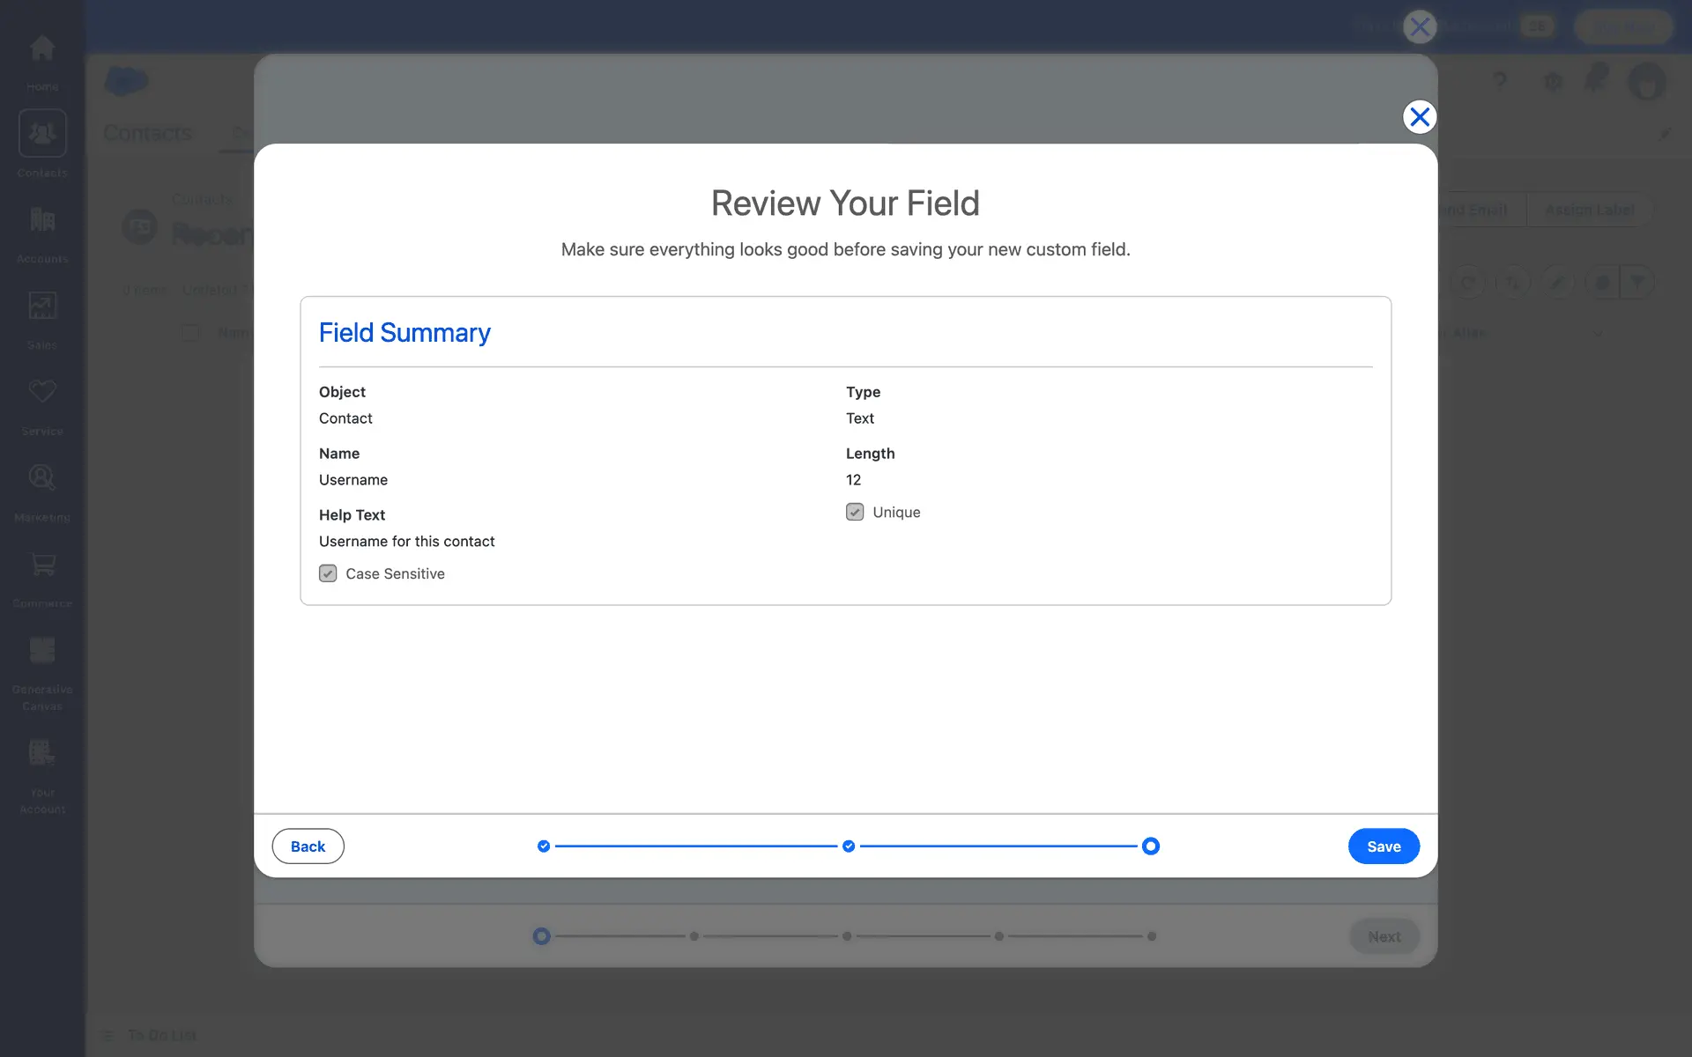Toggle the Case Sensitive checkbox

coord(328,573)
